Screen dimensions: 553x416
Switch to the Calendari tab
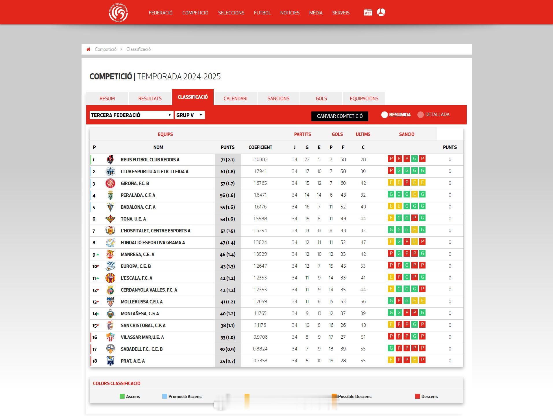coord(236,98)
